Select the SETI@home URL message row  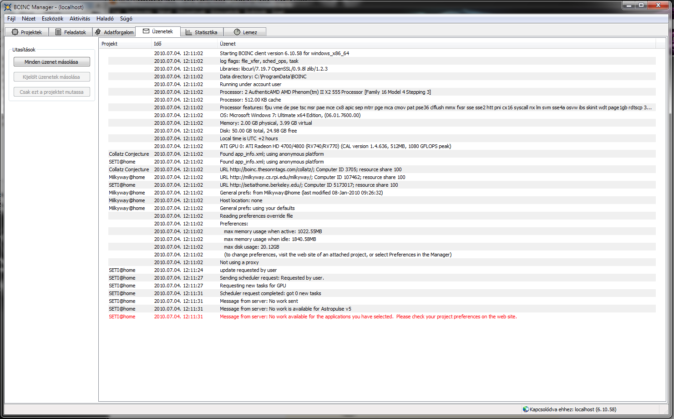[382, 185]
